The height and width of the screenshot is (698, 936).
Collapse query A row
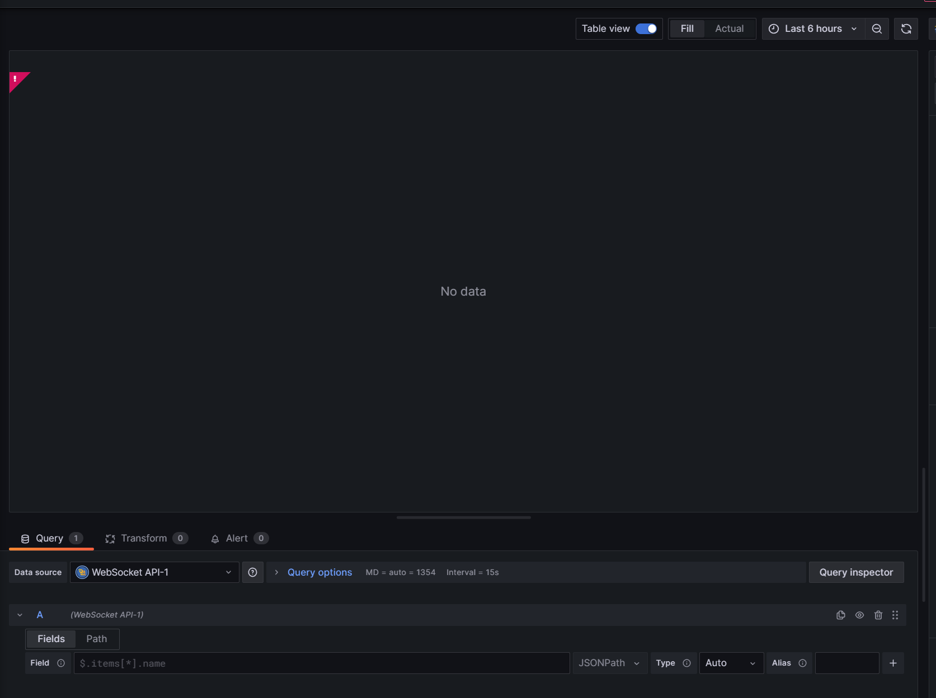coord(20,615)
